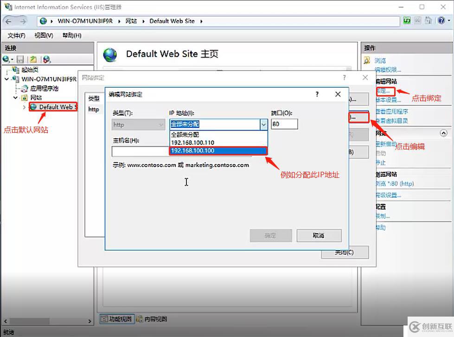Choose 192.168.100.100 from IP list
The height and width of the screenshot is (337, 454).
pos(218,151)
